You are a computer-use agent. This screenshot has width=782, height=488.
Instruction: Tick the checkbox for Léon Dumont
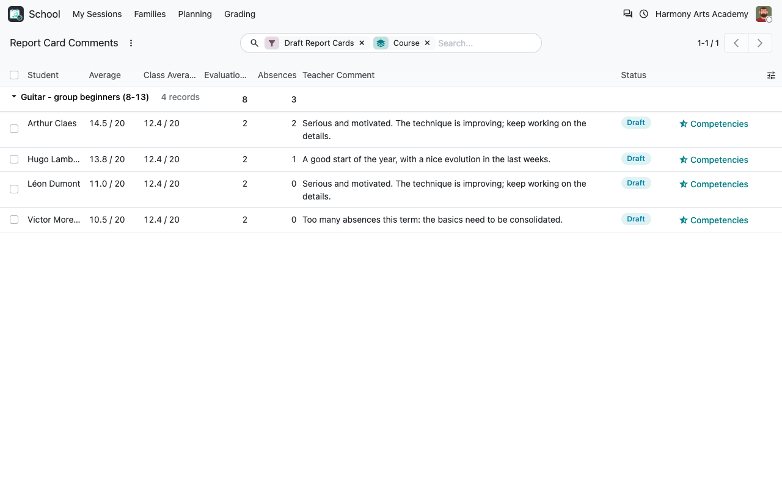tap(14, 189)
